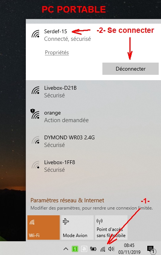Viewport: 161px width, 255px height.
Task: Click the battery power icon in tray
Action: 93,249
